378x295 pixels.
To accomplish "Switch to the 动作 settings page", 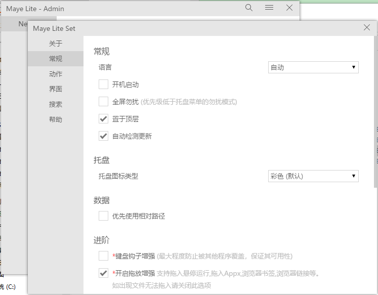I will [56, 74].
